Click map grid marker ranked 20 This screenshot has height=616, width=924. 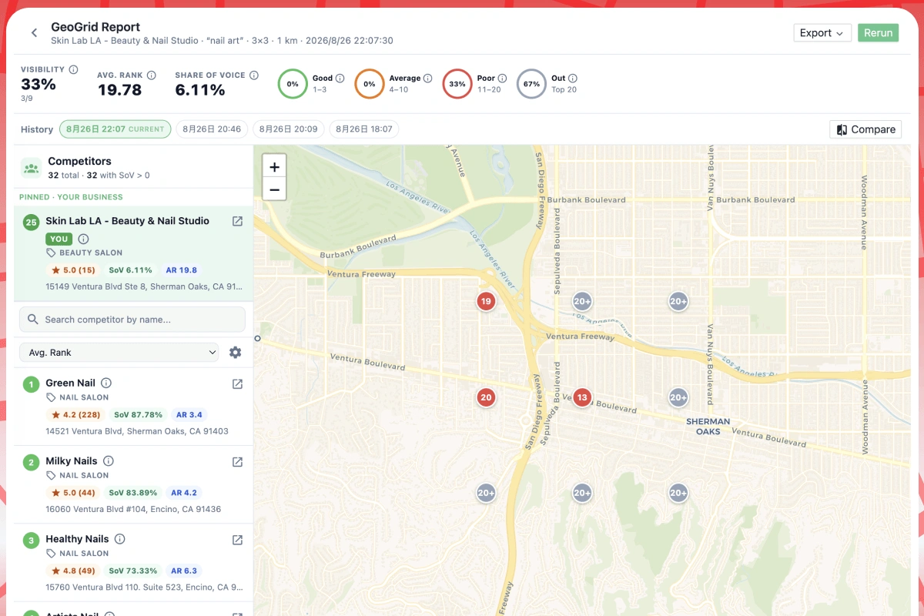[485, 397]
